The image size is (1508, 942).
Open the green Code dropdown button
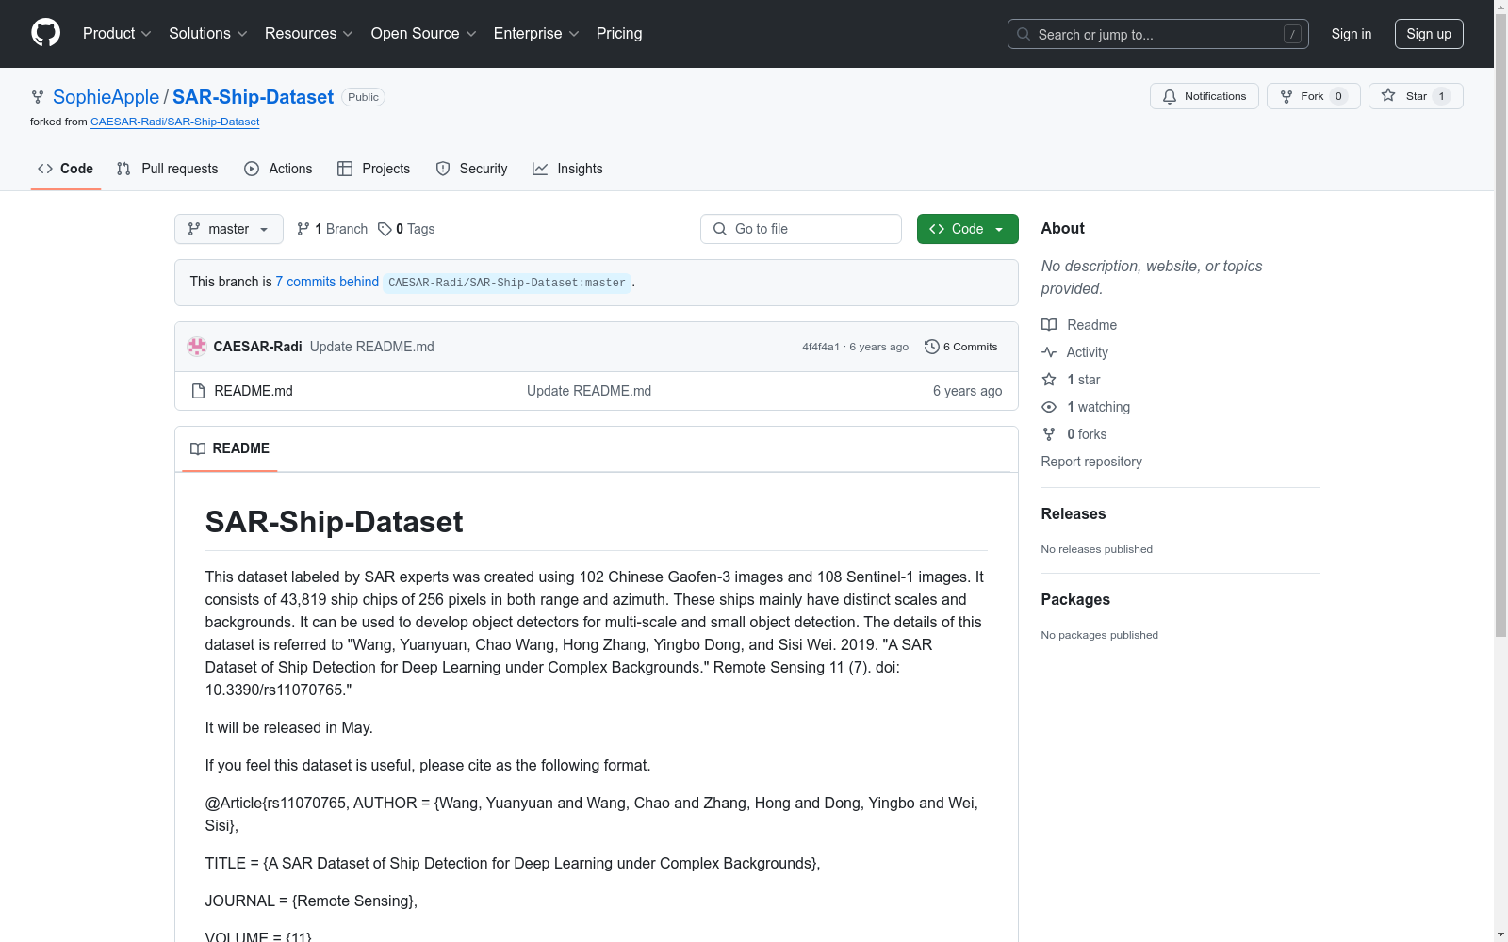(968, 229)
